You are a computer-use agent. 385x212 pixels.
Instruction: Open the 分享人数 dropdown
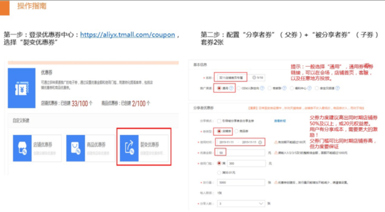260,203
